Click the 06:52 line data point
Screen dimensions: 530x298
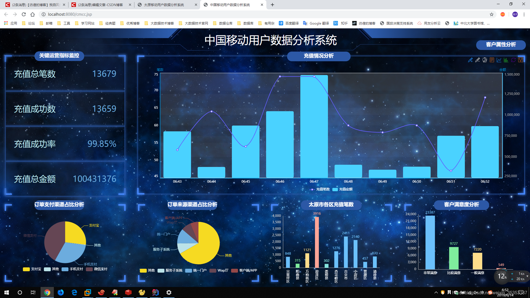(x=485, y=97)
